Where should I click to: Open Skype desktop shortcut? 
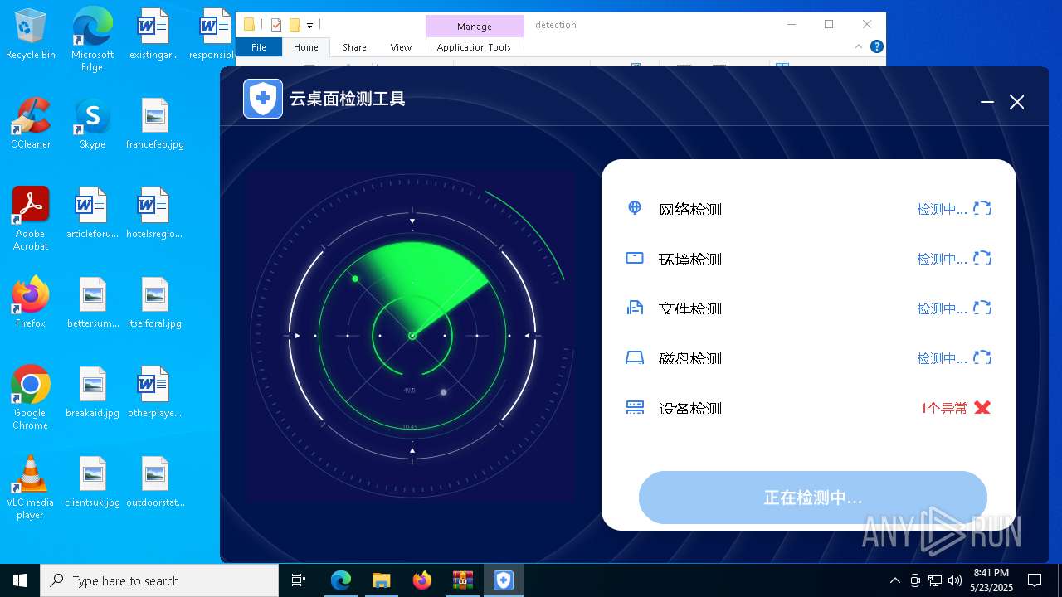click(92, 124)
